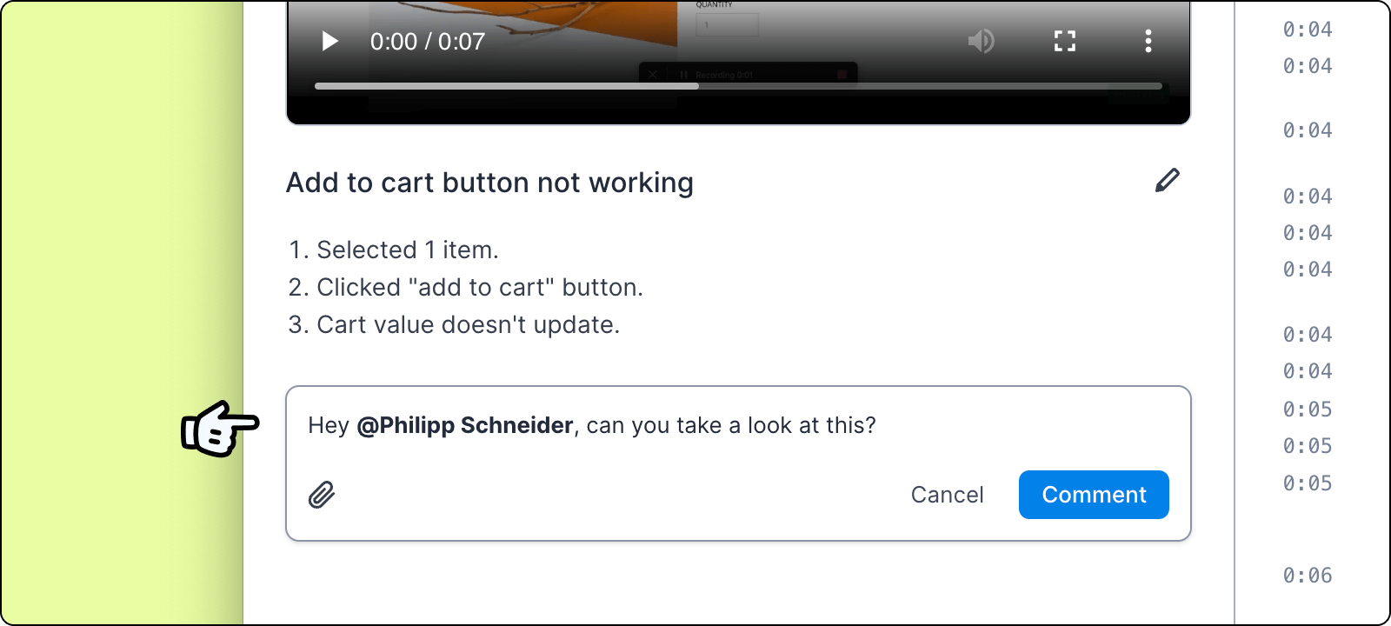Cancel the comment draft
Image resolution: width=1391 pixels, height=626 pixels.
(947, 495)
